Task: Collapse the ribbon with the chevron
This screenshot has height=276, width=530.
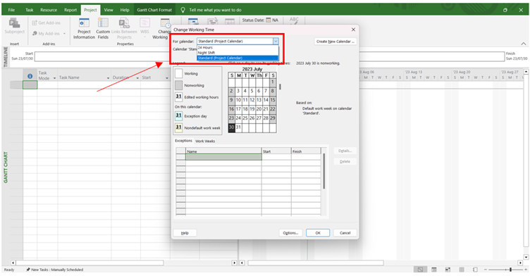Action: (x=524, y=44)
